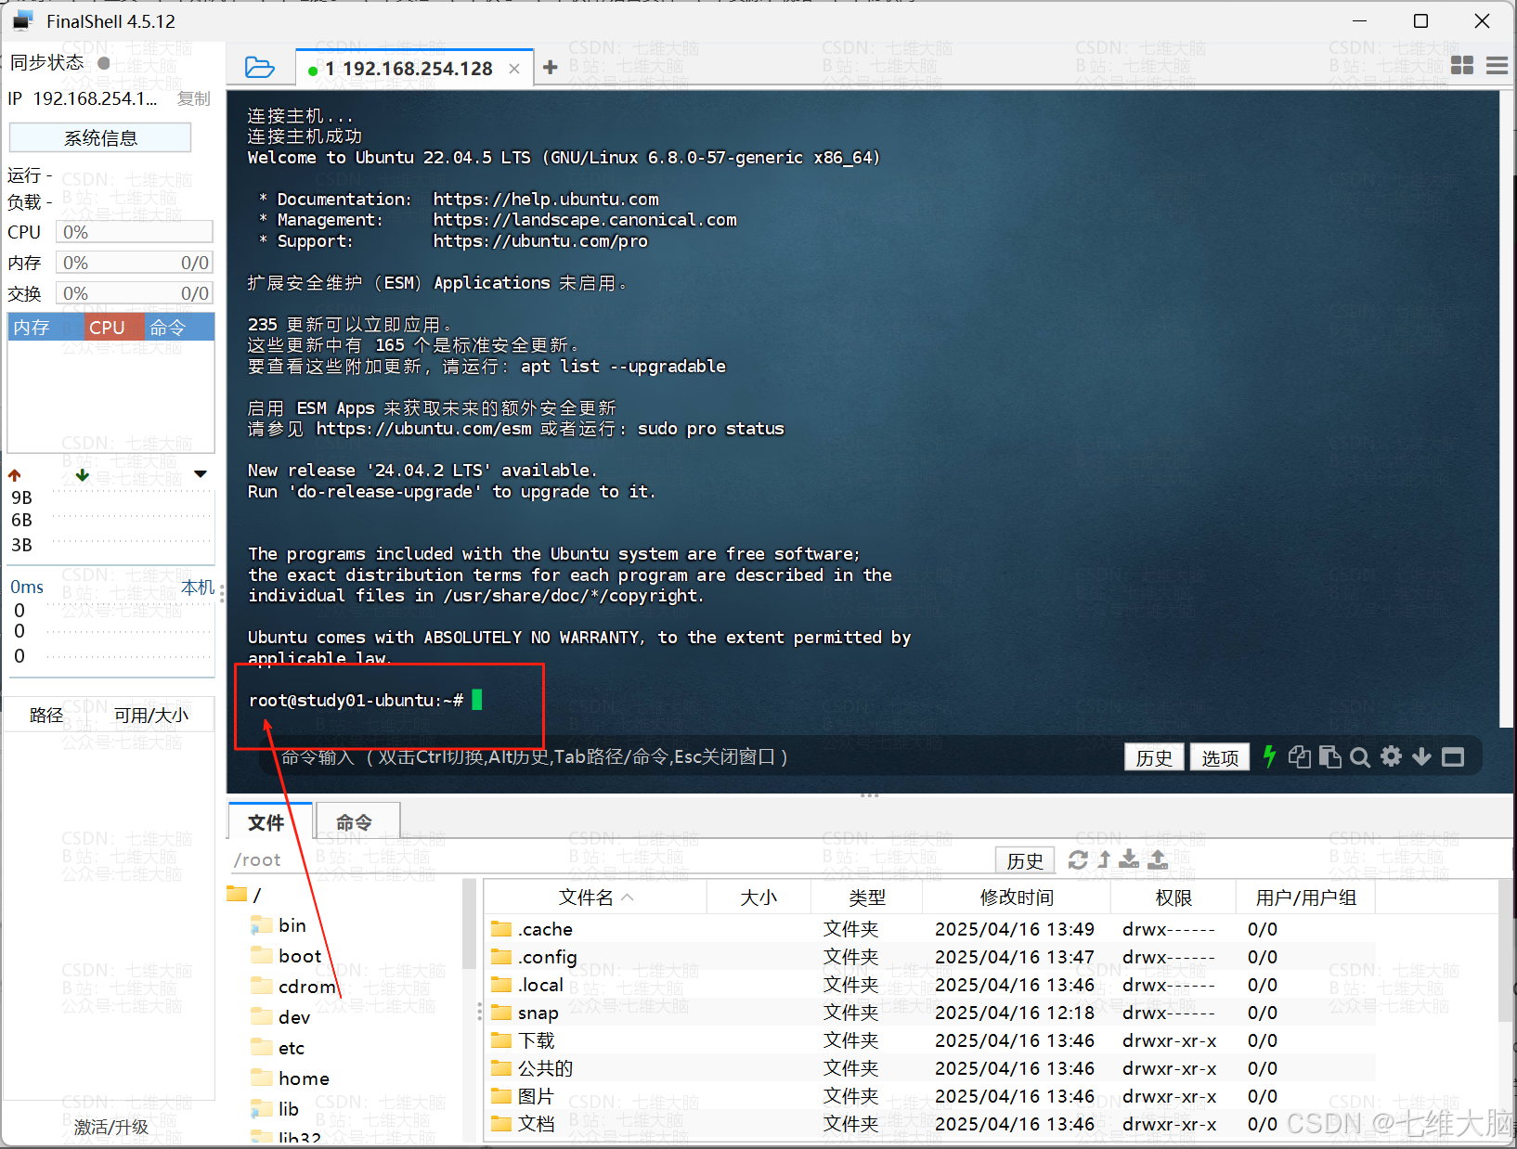Viewport: 1517px width, 1149px height.
Task: Click the CPU usage 0% bar
Action: pyautogui.click(x=135, y=232)
